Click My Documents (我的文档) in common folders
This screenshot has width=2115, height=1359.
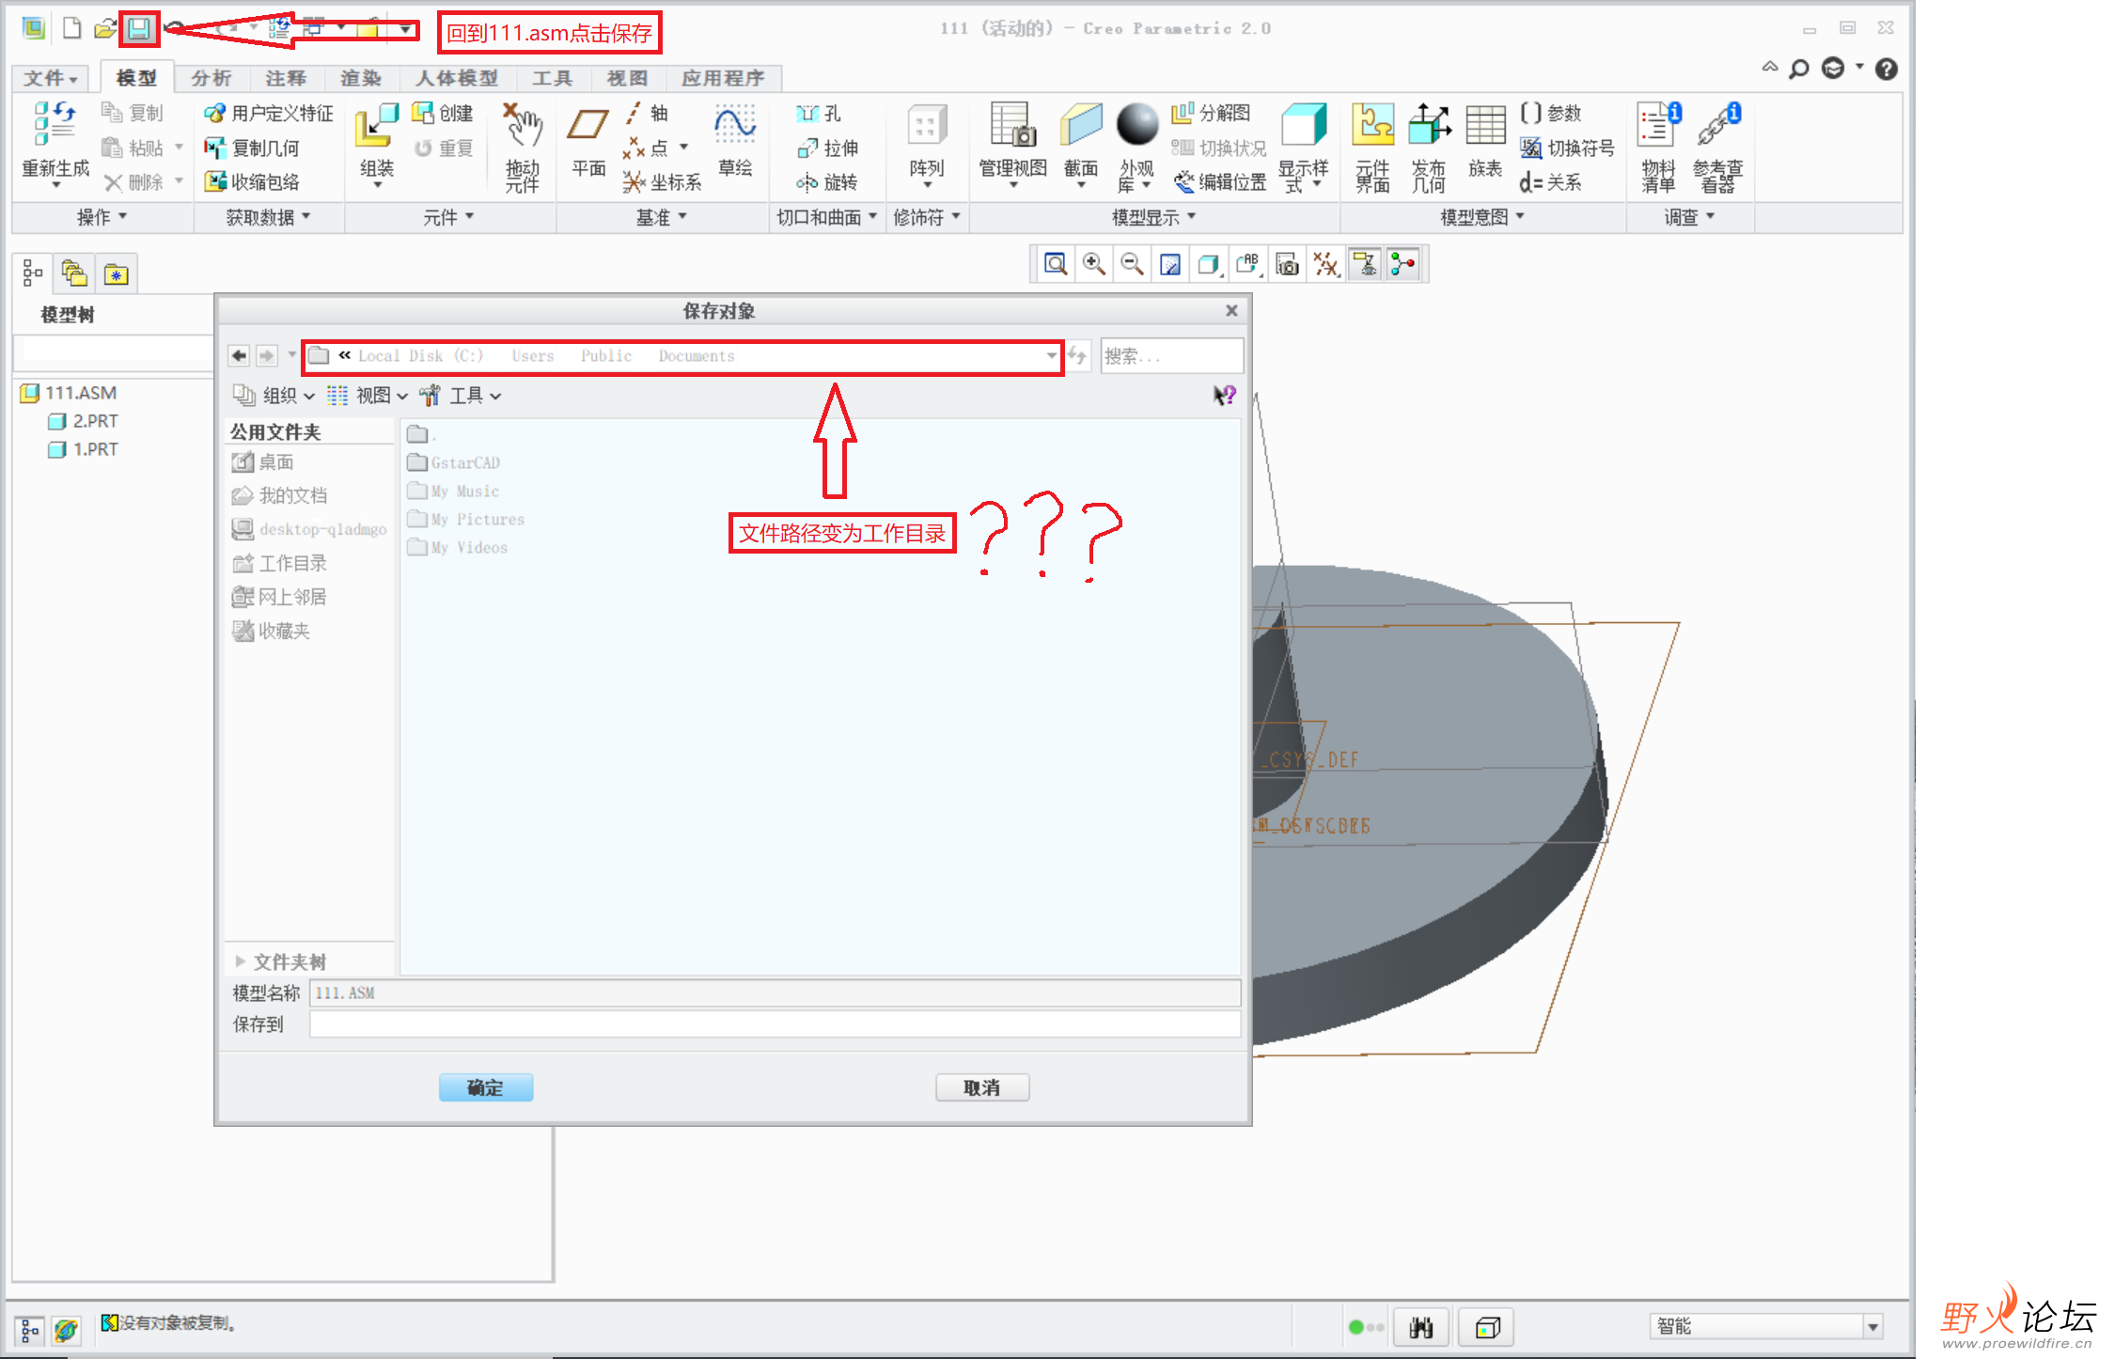[279, 495]
